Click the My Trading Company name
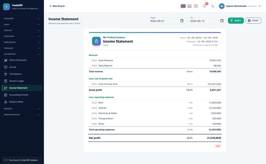 point(114,37)
